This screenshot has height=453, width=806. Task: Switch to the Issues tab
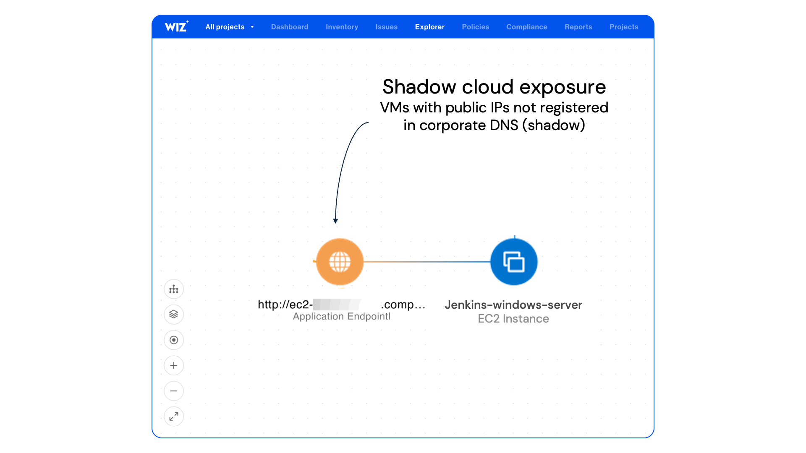(x=386, y=27)
